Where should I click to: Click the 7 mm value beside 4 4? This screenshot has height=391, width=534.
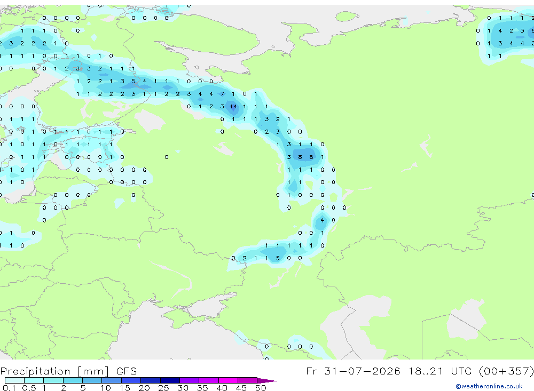222,94
